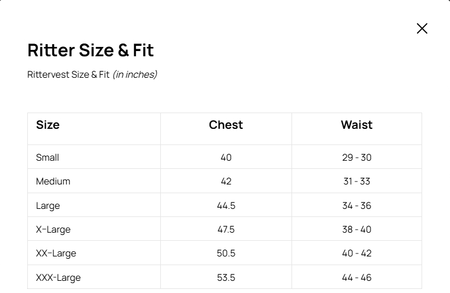Click the Ritter Size & Fit heading

click(x=91, y=50)
